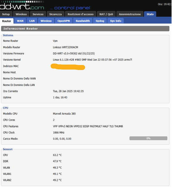The width and height of the screenshot is (172, 187).
Task: Click the WLAN1 temperature 49.1 °C
Action: coord(57,174)
